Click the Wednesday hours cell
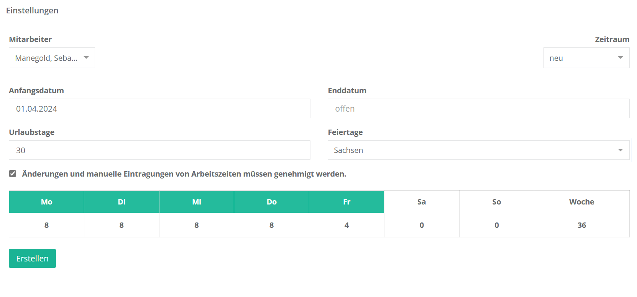637x297 pixels. pyautogui.click(x=197, y=225)
